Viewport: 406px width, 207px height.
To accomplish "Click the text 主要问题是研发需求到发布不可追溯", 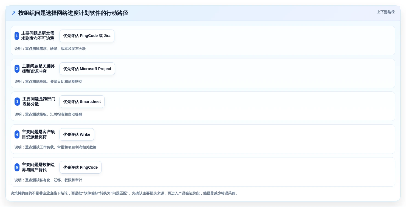I will point(38,36).
